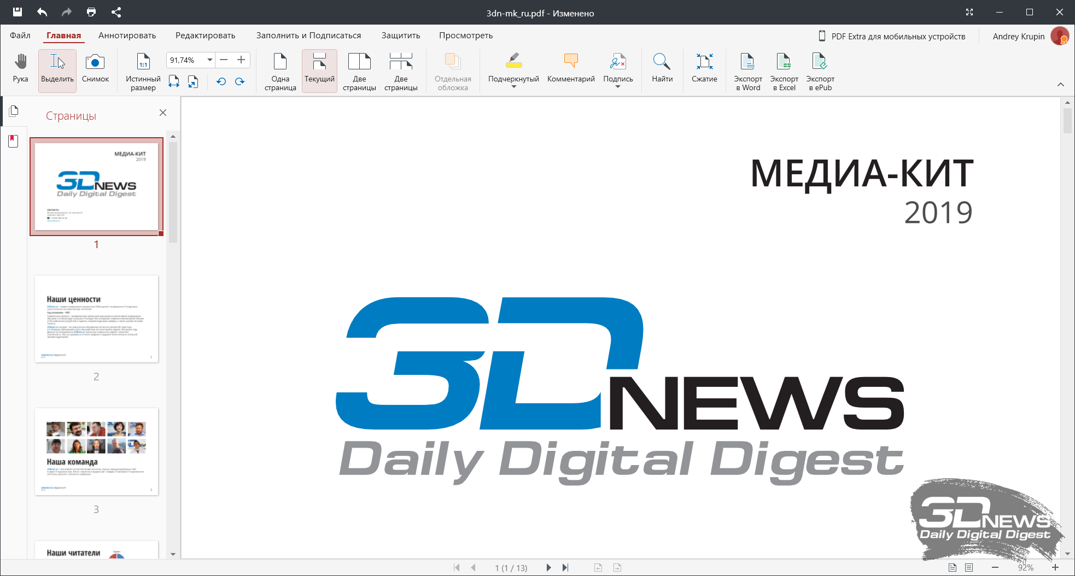
Task: Go to the last page
Action: (565, 567)
